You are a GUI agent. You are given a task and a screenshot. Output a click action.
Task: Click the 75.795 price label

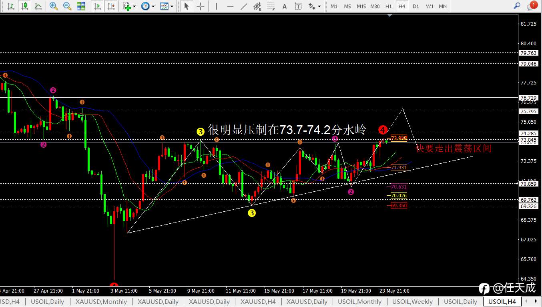[x=528, y=111]
